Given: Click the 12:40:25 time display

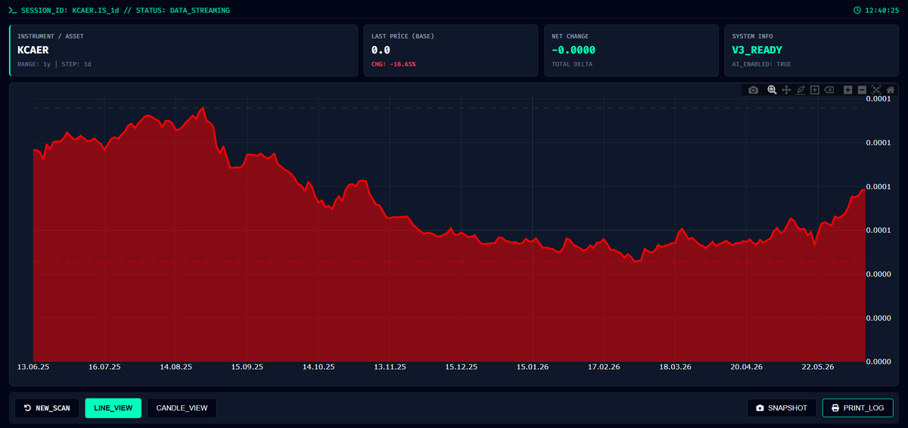Looking at the screenshot, I should (x=882, y=11).
